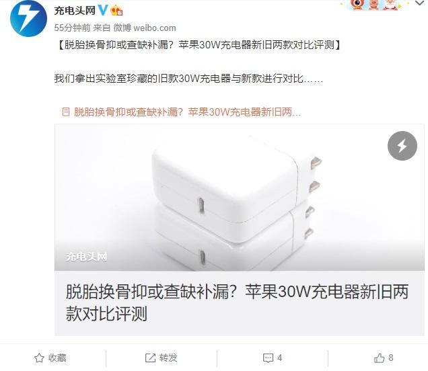Expand the post options chevron

419,3
